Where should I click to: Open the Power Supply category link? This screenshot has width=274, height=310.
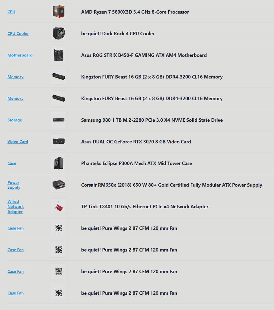point(14,185)
